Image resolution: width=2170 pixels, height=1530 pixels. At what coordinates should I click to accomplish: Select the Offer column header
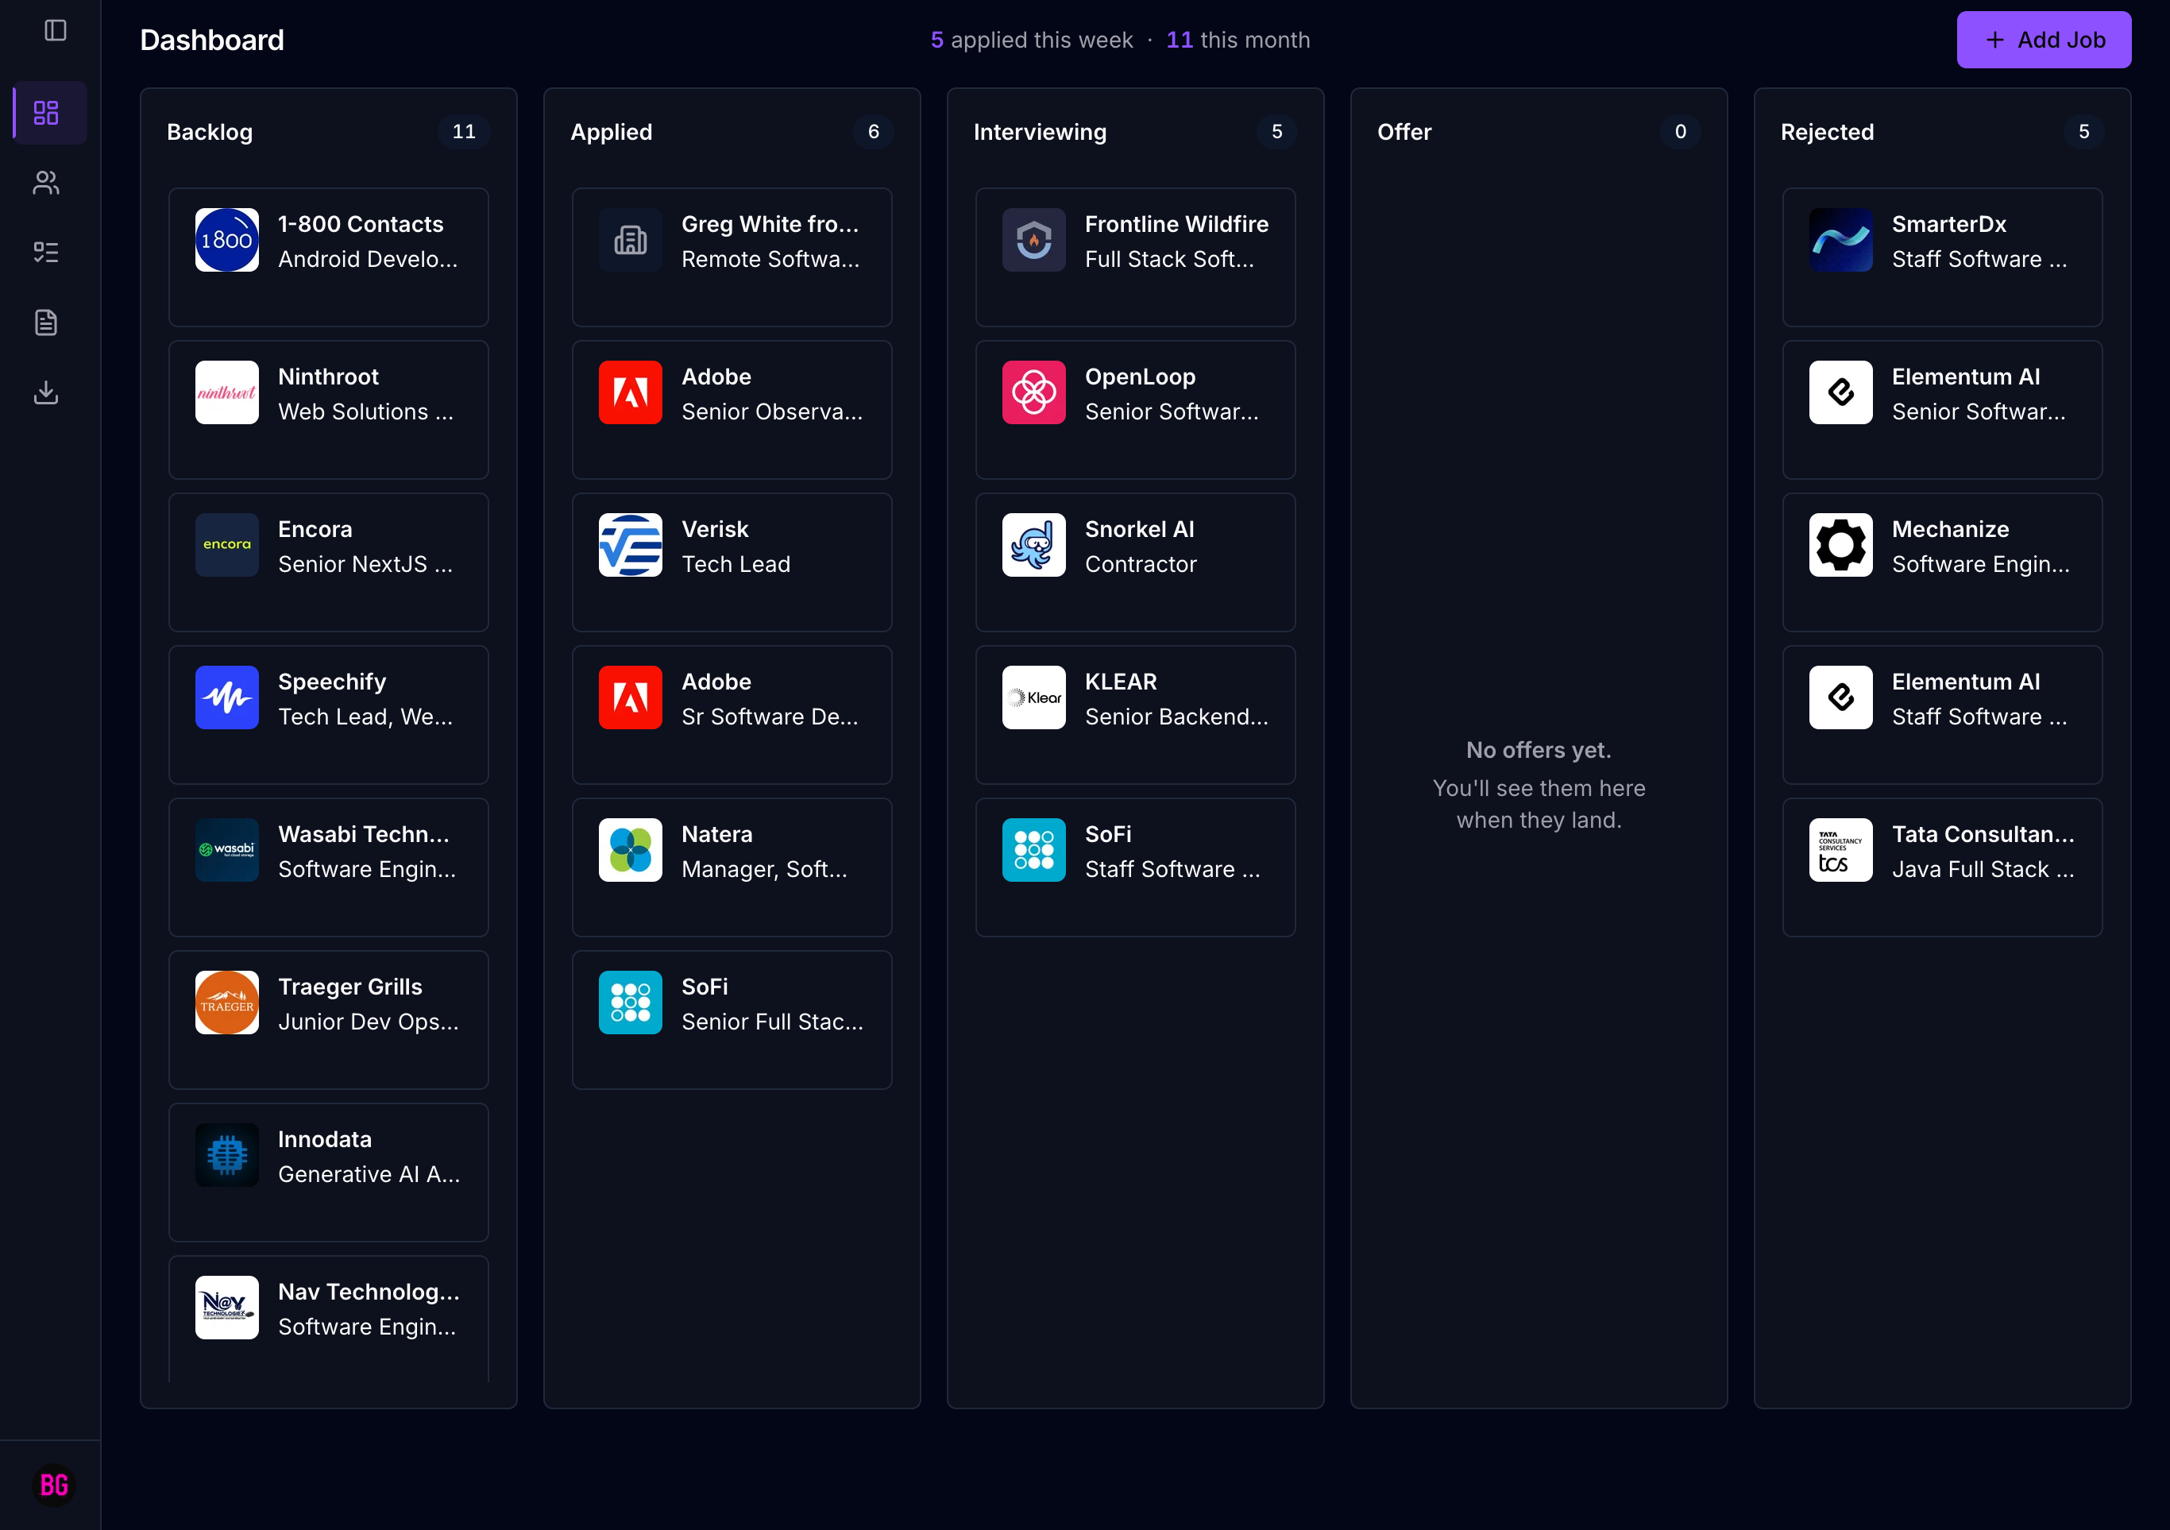(1404, 133)
